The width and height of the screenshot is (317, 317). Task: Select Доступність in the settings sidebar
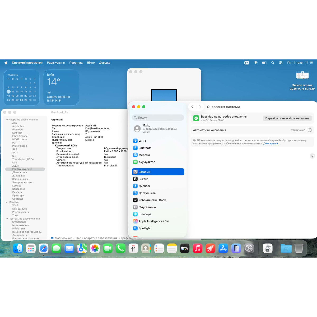tap(158, 193)
